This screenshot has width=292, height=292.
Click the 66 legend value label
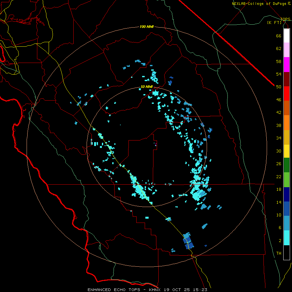(x=279, y=36)
